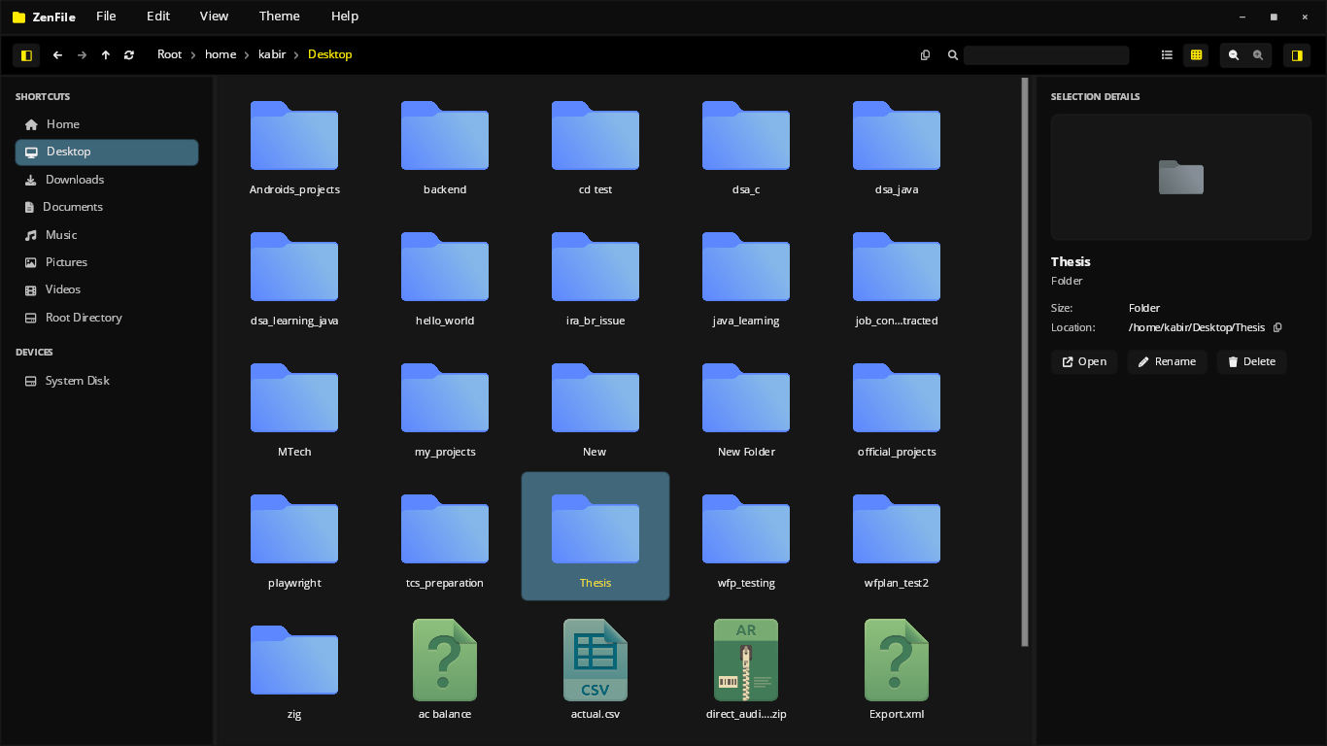Open Root in the breadcrumb path
The image size is (1327, 746).
point(170,54)
